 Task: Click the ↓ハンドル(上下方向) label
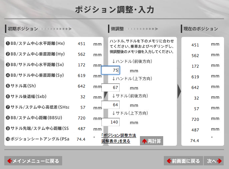pos(132,79)
